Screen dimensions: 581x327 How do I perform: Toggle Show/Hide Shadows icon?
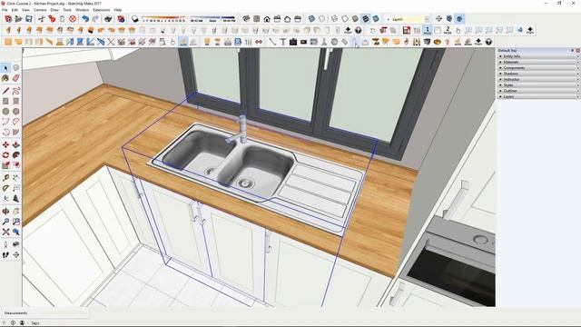(135, 18)
